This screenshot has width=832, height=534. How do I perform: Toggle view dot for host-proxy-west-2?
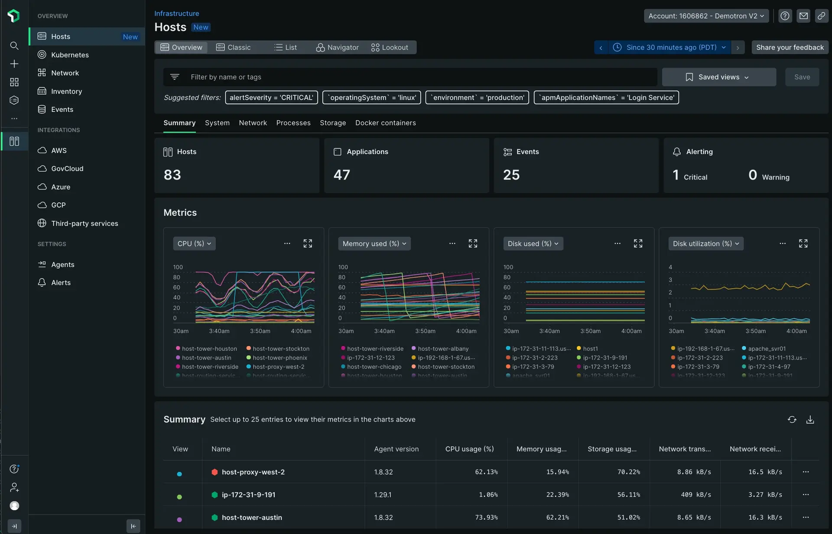pyautogui.click(x=179, y=474)
